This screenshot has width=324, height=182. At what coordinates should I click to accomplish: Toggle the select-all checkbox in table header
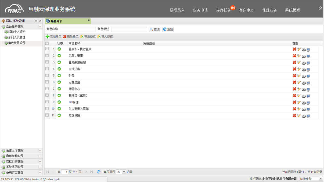pyautogui.click(x=47, y=43)
